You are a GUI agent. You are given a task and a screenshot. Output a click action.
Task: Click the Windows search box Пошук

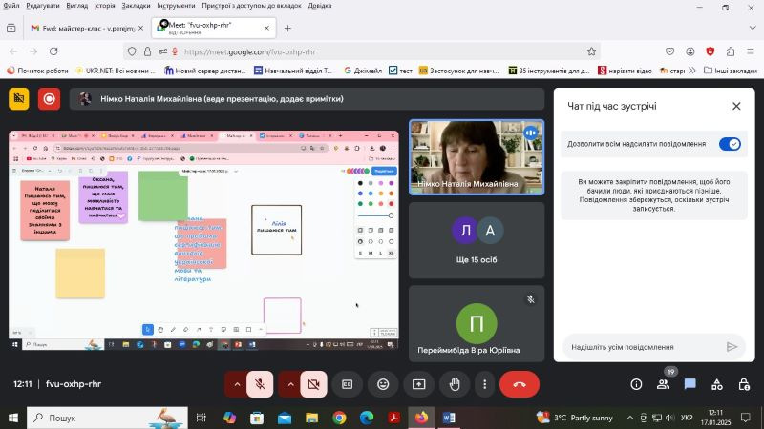[x=107, y=418]
